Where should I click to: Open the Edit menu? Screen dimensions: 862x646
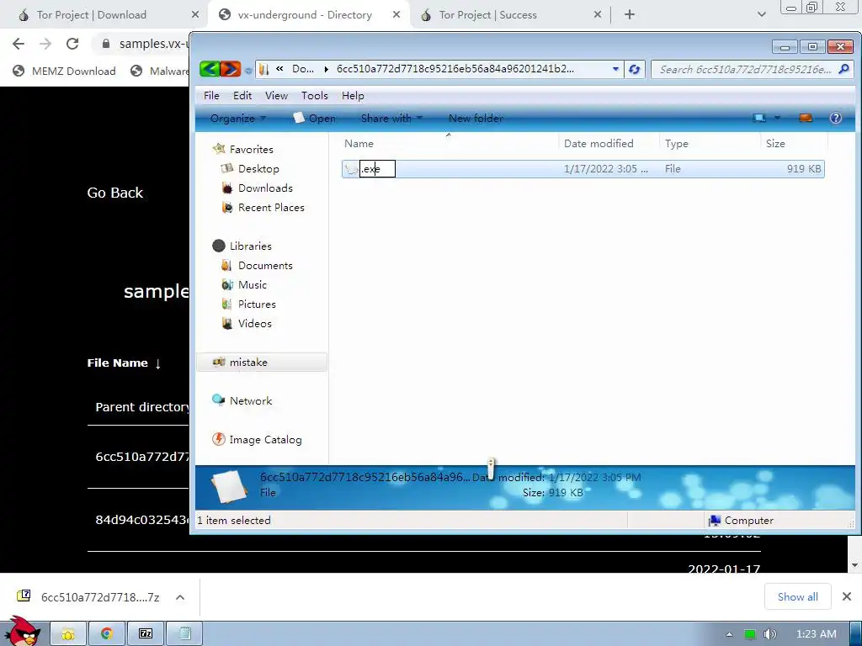coord(242,96)
